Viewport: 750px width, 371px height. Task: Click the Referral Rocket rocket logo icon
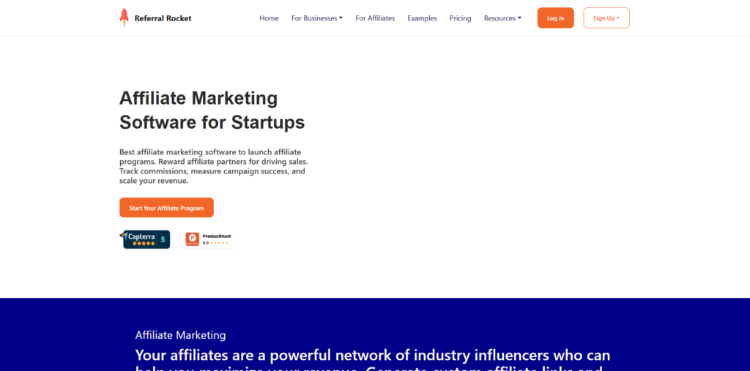[x=124, y=18]
